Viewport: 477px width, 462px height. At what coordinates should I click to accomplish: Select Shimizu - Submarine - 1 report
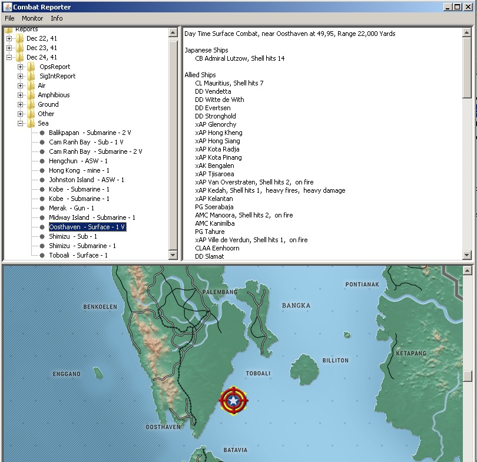coord(82,246)
